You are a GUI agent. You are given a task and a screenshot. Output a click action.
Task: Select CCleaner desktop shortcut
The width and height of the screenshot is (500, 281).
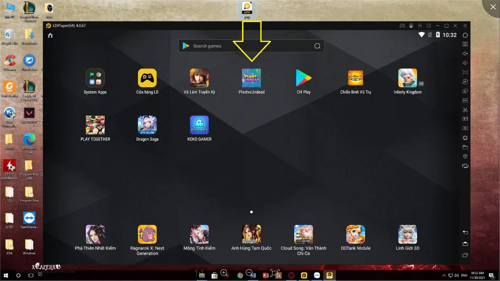(9, 63)
